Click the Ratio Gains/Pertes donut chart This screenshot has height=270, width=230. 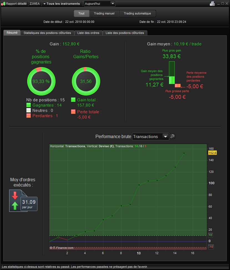tap(86, 81)
